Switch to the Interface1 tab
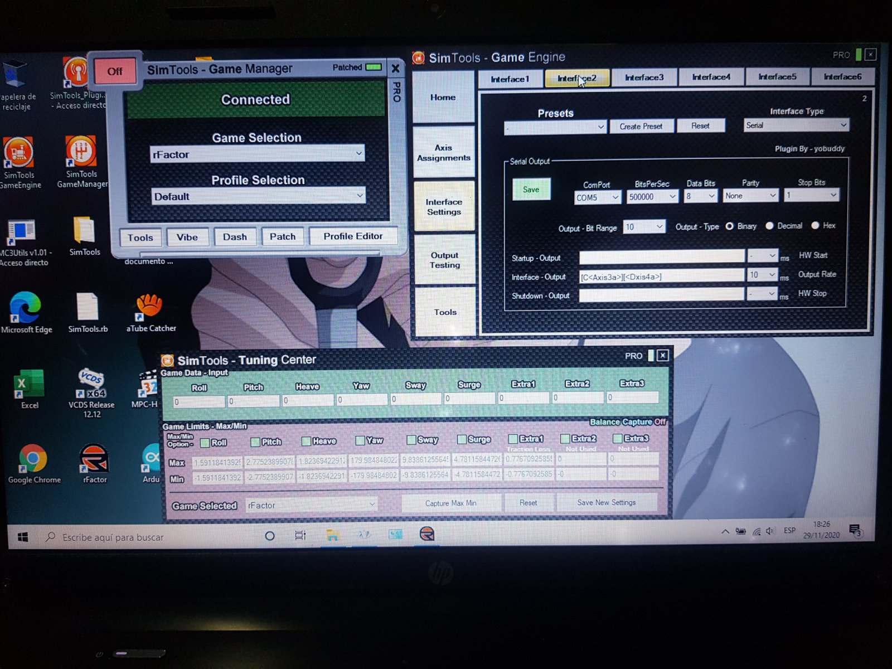 (x=510, y=79)
